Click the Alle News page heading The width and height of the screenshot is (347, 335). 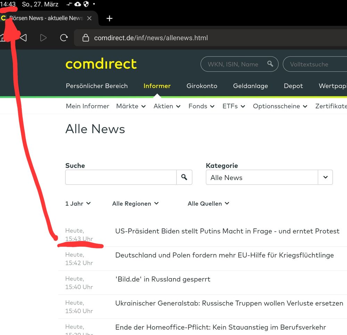pos(95,129)
